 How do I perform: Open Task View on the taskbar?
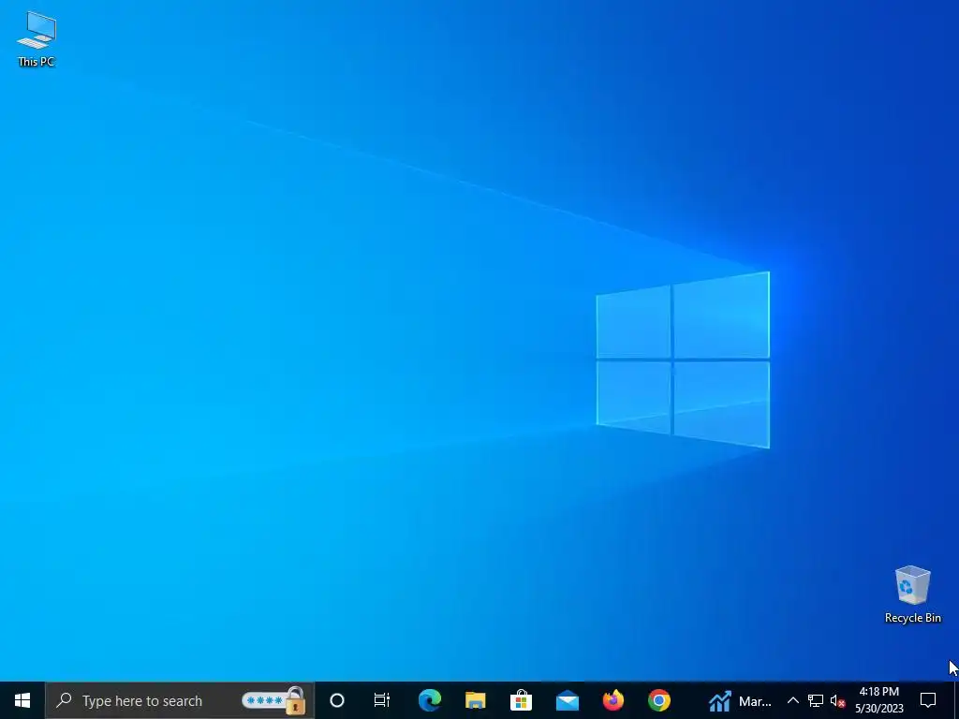click(x=382, y=700)
